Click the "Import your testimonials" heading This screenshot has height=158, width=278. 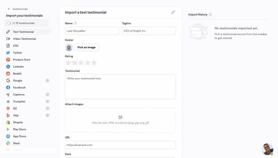(25, 16)
